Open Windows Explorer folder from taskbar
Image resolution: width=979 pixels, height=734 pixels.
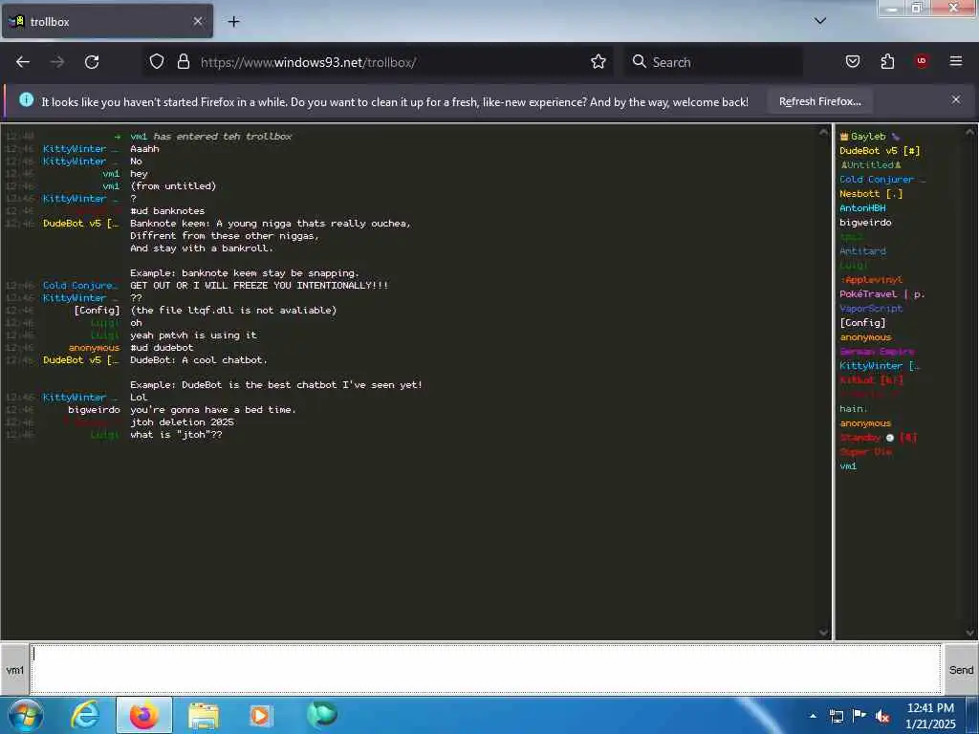click(204, 715)
